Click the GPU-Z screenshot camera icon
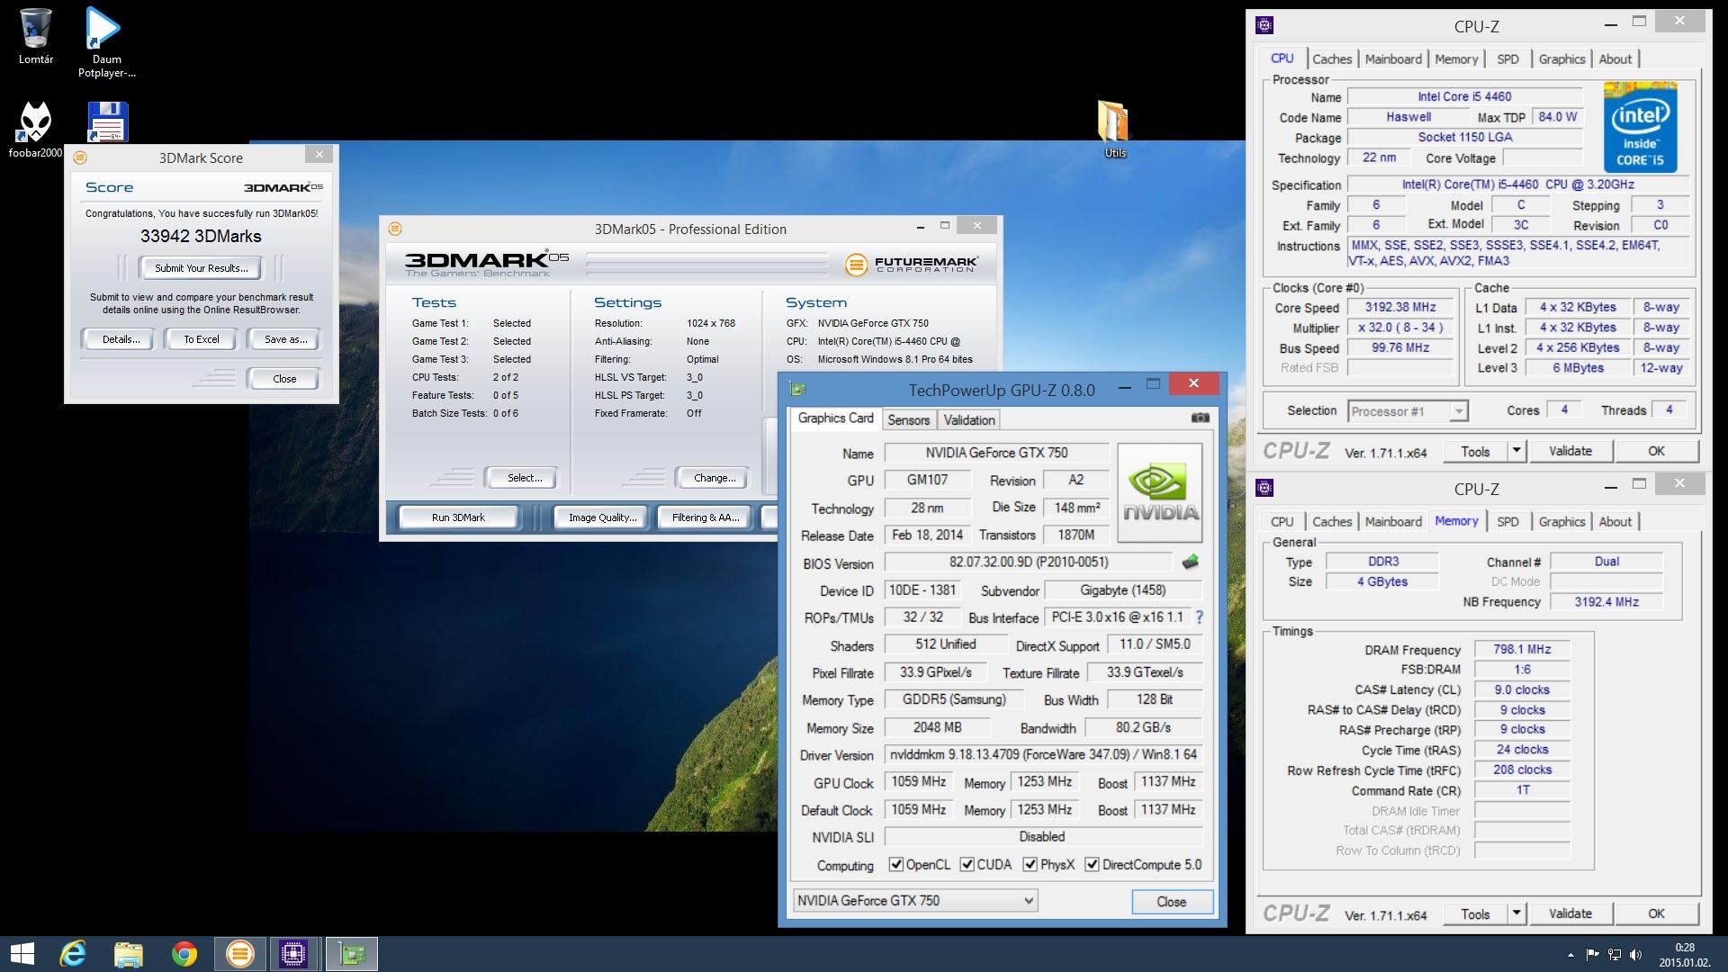The width and height of the screenshot is (1728, 972). click(1200, 418)
